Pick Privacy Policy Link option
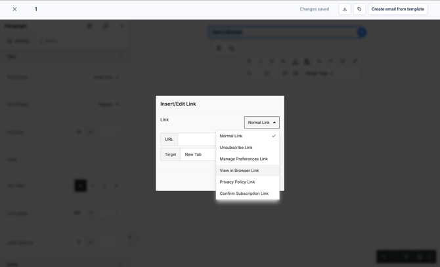440x267 pixels. coord(248,182)
